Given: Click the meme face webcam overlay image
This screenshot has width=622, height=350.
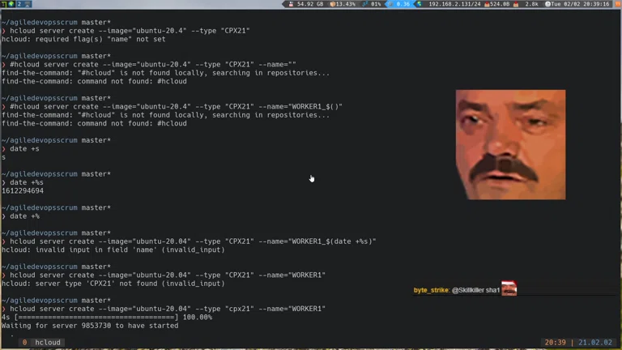Looking at the screenshot, I should click(x=510, y=144).
